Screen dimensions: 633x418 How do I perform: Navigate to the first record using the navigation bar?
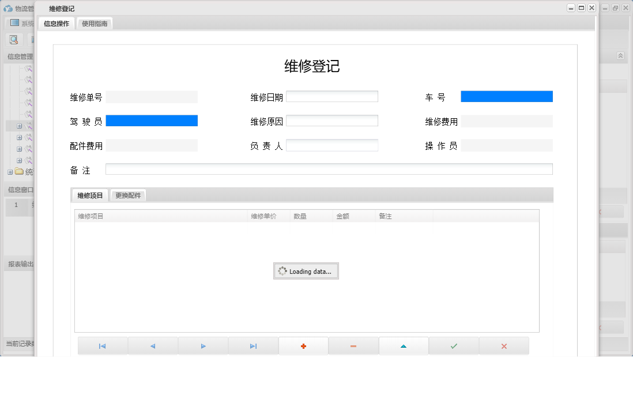pyautogui.click(x=102, y=345)
